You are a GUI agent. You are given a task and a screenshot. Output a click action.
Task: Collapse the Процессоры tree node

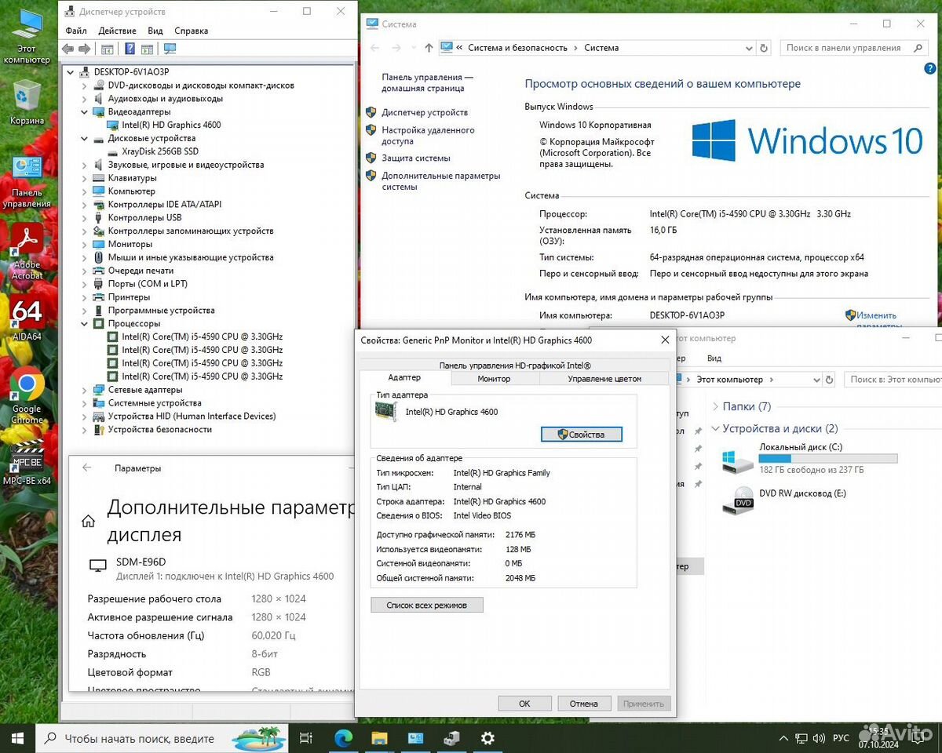tap(85, 323)
